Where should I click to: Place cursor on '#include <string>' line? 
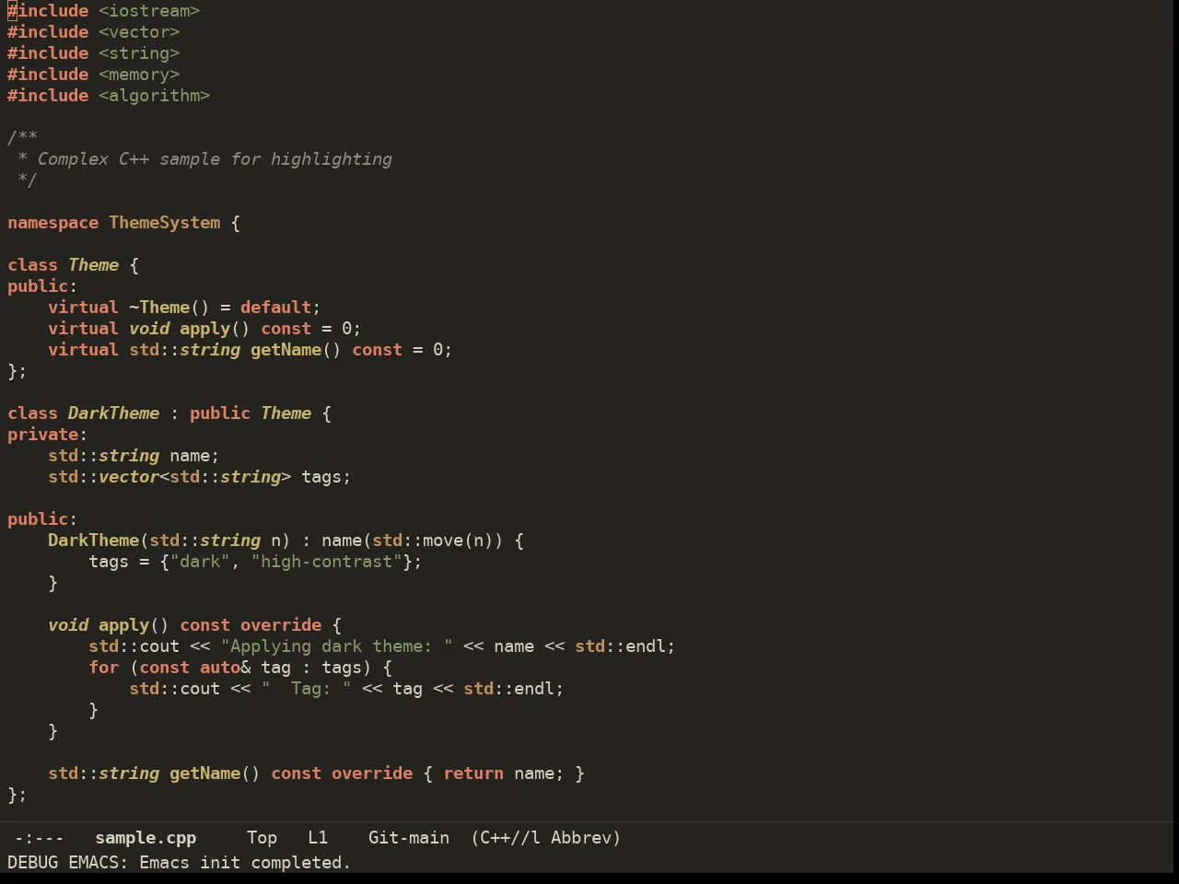(94, 53)
